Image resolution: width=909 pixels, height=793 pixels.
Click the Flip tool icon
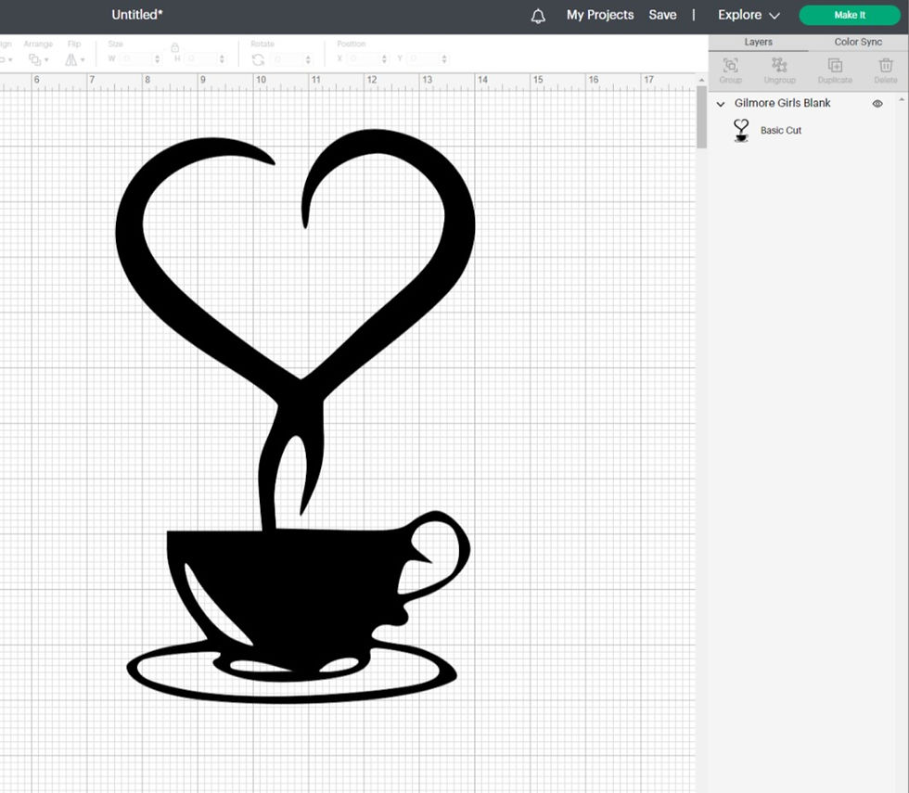pyautogui.click(x=70, y=59)
